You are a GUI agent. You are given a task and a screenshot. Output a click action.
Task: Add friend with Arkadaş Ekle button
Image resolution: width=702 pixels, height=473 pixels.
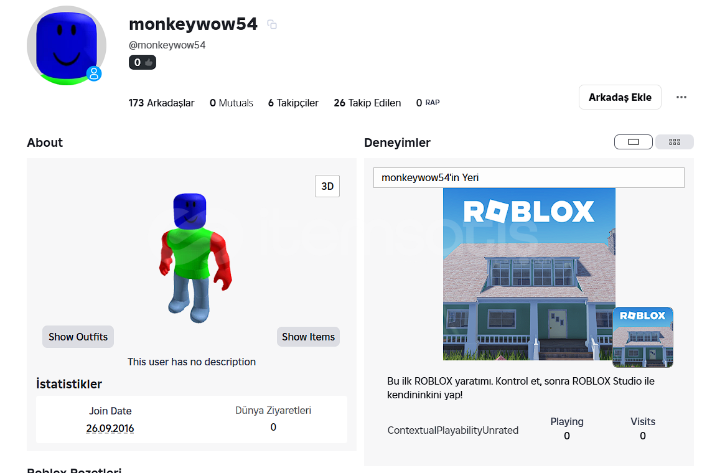(x=620, y=97)
